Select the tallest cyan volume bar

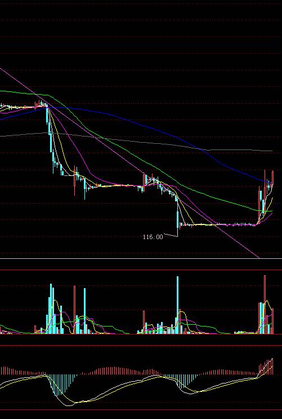click(x=177, y=305)
